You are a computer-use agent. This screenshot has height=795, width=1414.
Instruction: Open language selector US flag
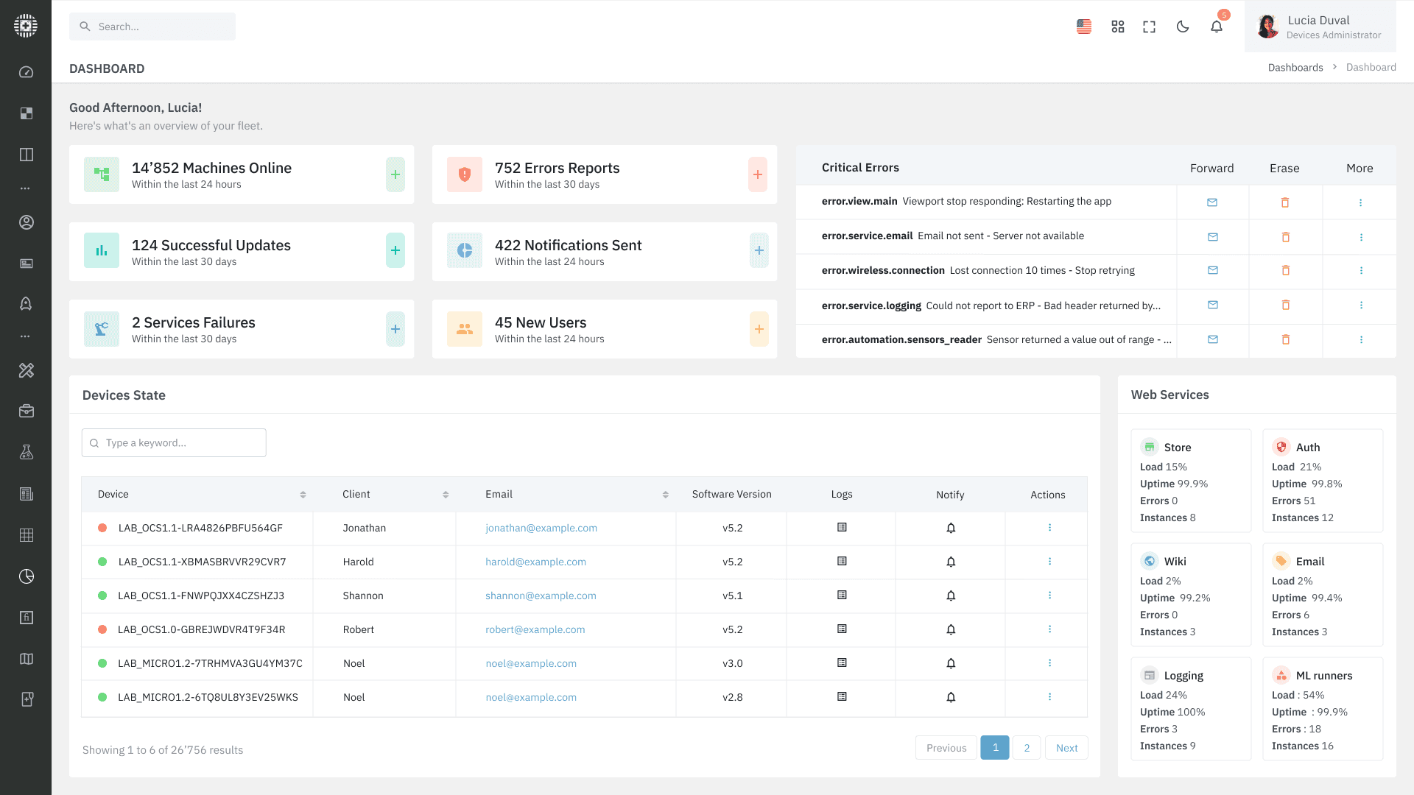click(1083, 26)
